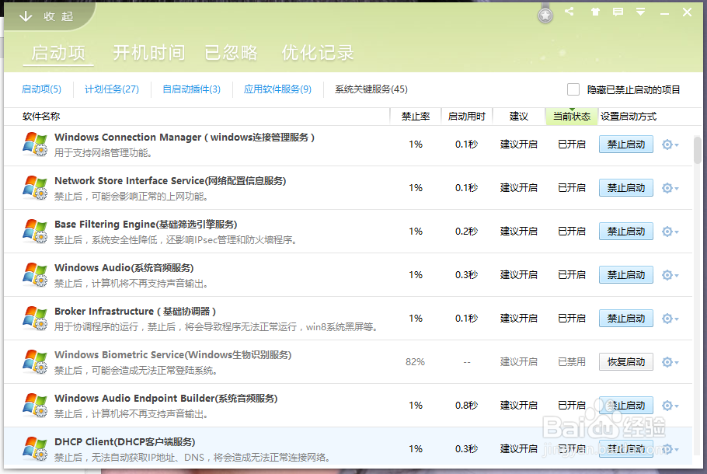The image size is (707, 474).
Task: Toggle 隐藏已禁止启动的项目 checkbox
Action: pyautogui.click(x=573, y=89)
